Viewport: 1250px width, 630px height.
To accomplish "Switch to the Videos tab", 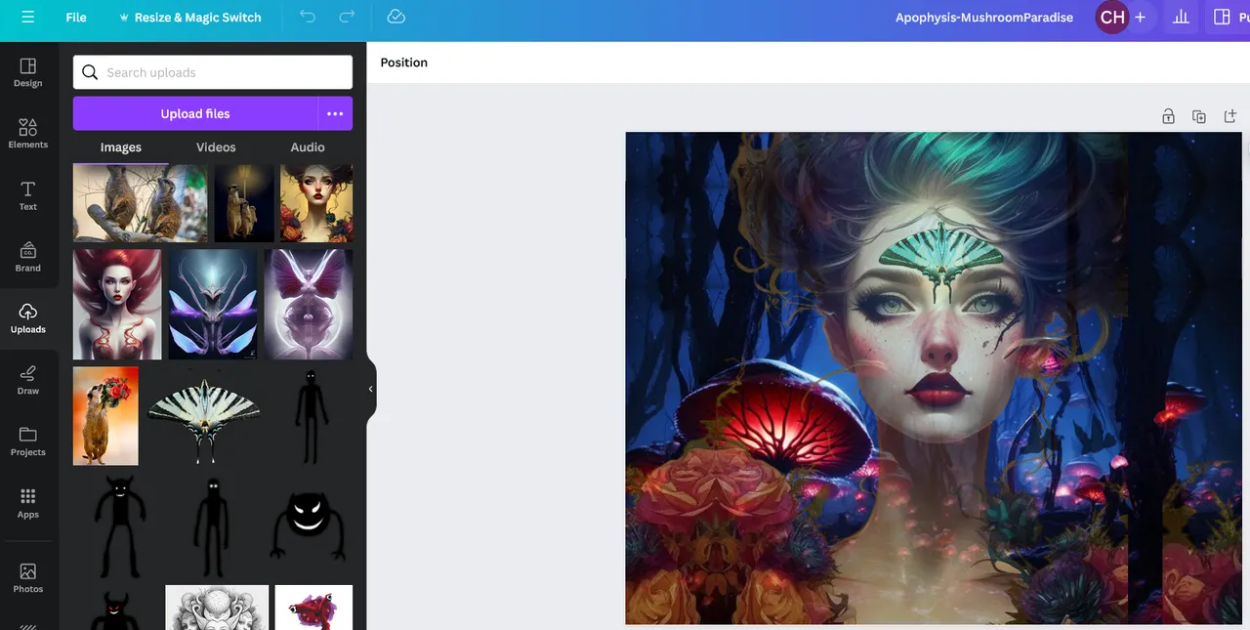I will [216, 147].
